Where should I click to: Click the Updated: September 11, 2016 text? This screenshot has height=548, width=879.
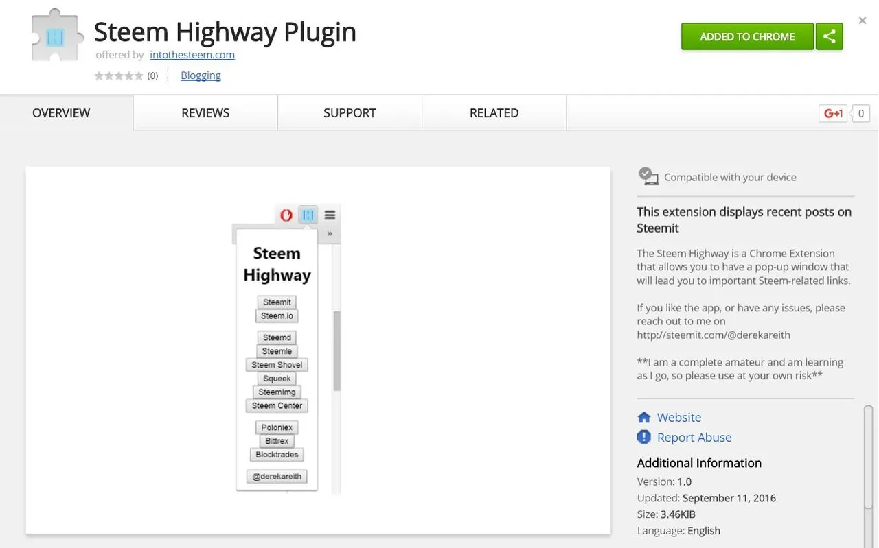click(x=706, y=498)
